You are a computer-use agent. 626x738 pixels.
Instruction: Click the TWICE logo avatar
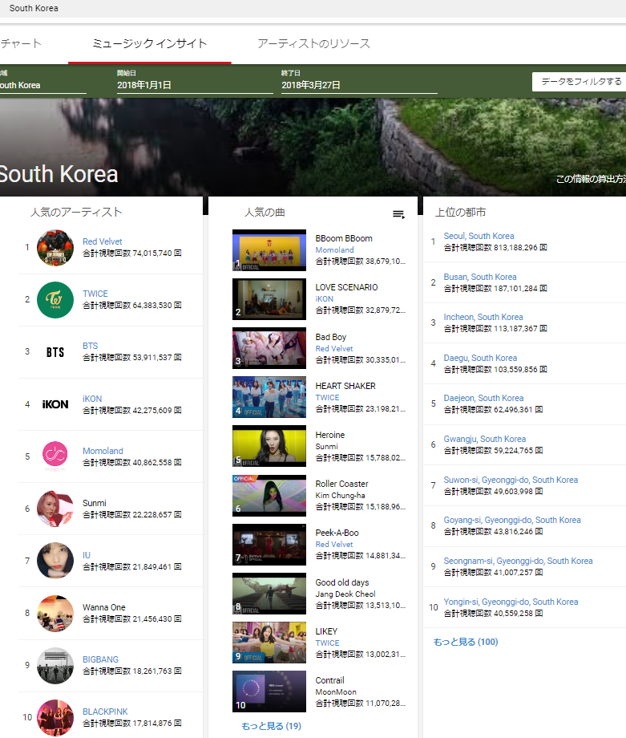55,300
